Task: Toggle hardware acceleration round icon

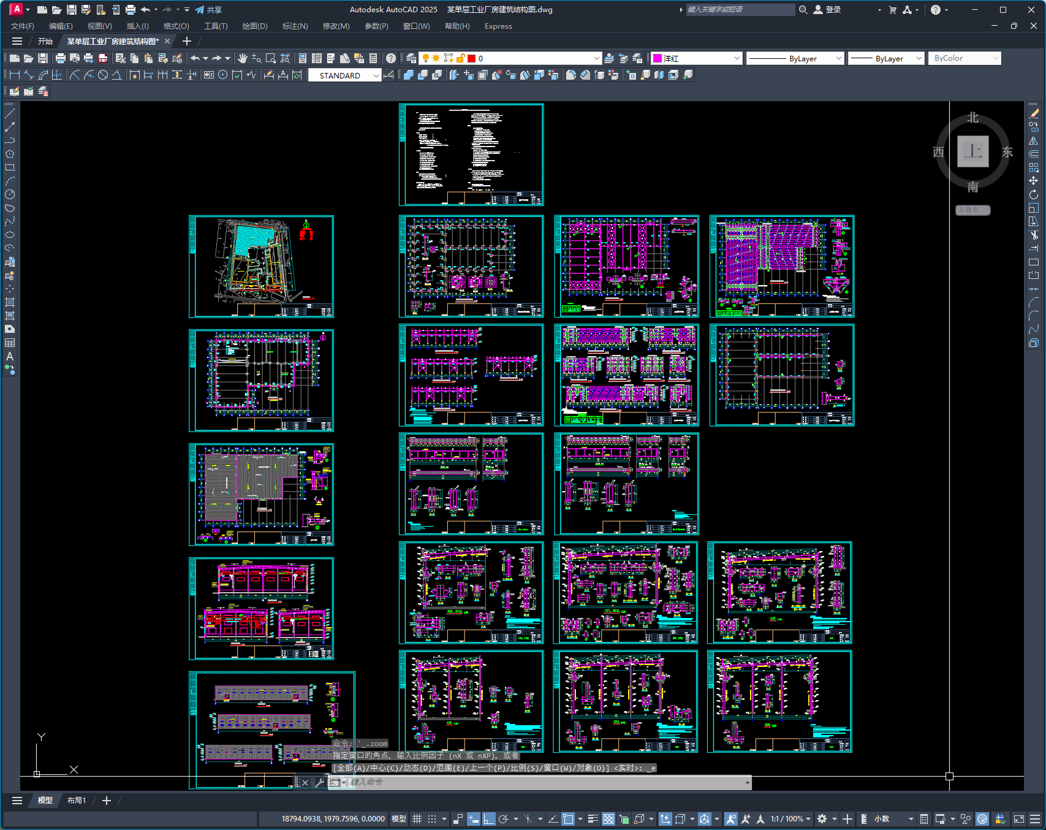Action: pyautogui.click(x=982, y=819)
